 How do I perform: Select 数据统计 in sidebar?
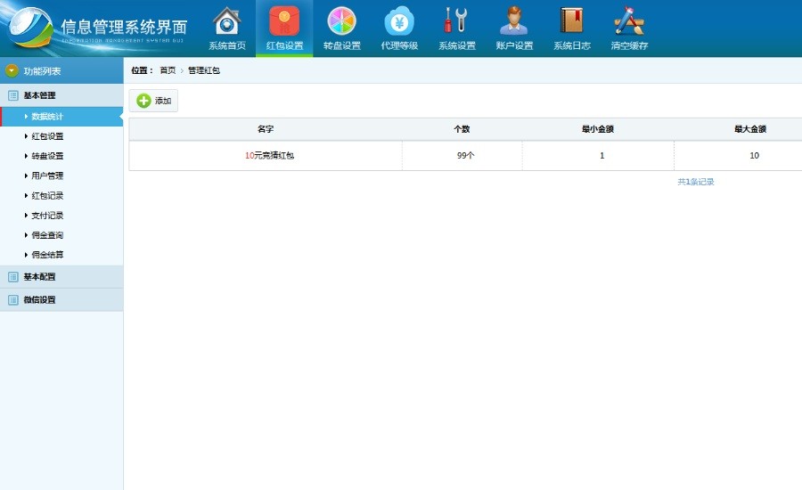tap(47, 117)
